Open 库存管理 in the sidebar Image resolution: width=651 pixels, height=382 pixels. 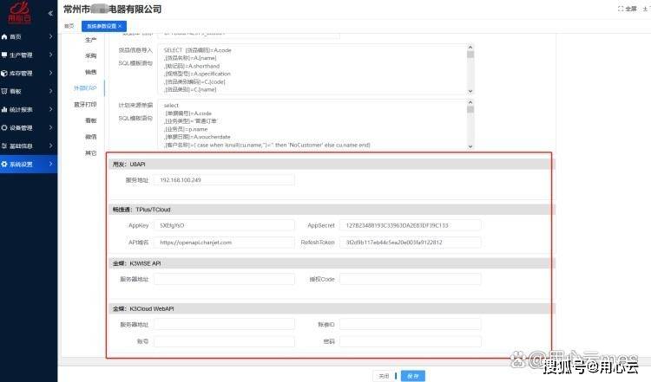tap(29, 73)
